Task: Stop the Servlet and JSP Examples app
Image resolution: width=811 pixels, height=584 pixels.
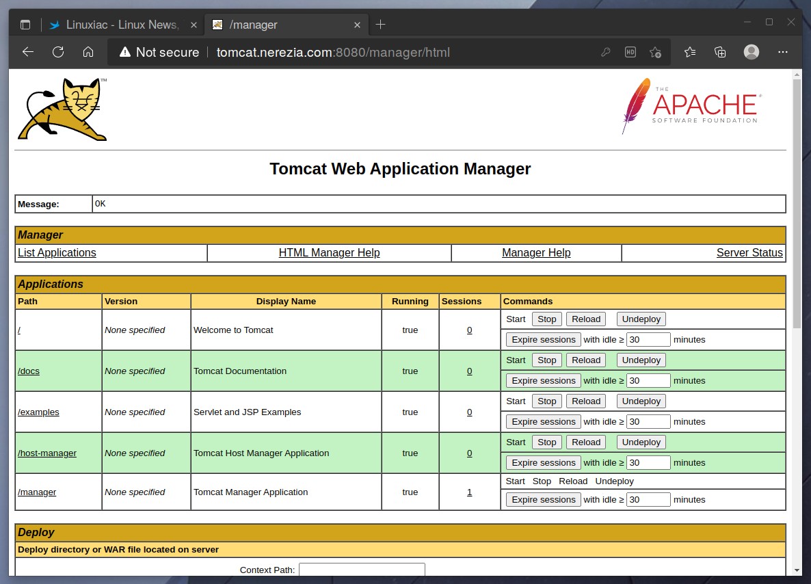Action: click(546, 401)
